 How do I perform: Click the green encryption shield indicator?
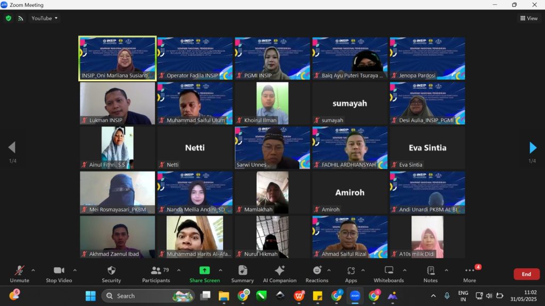tap(9, 18)
